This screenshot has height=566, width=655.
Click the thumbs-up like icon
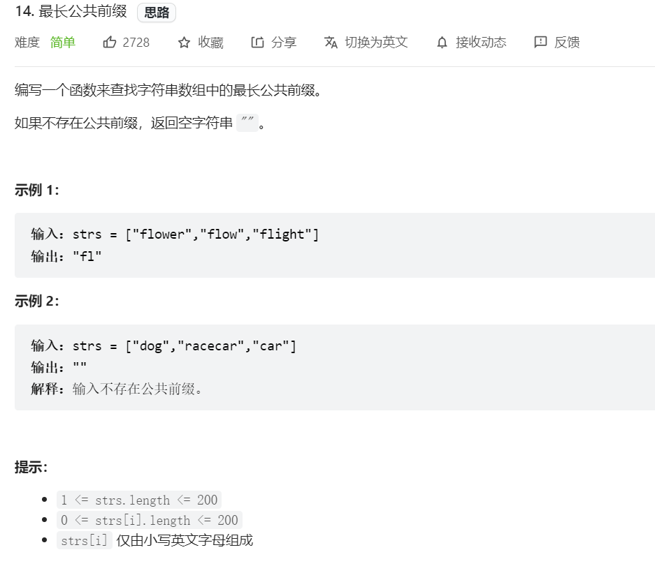pyautogui.click(x=110, y=43)
